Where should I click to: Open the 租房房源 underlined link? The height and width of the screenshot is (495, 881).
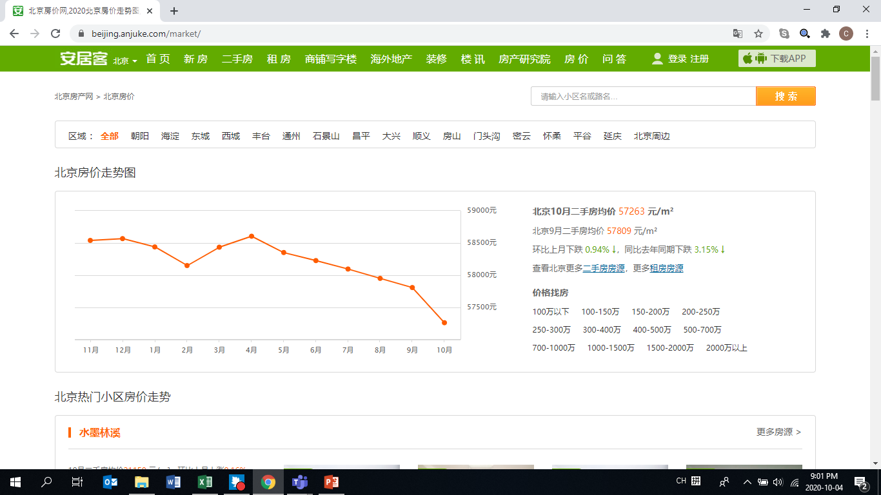click(666, 268)
